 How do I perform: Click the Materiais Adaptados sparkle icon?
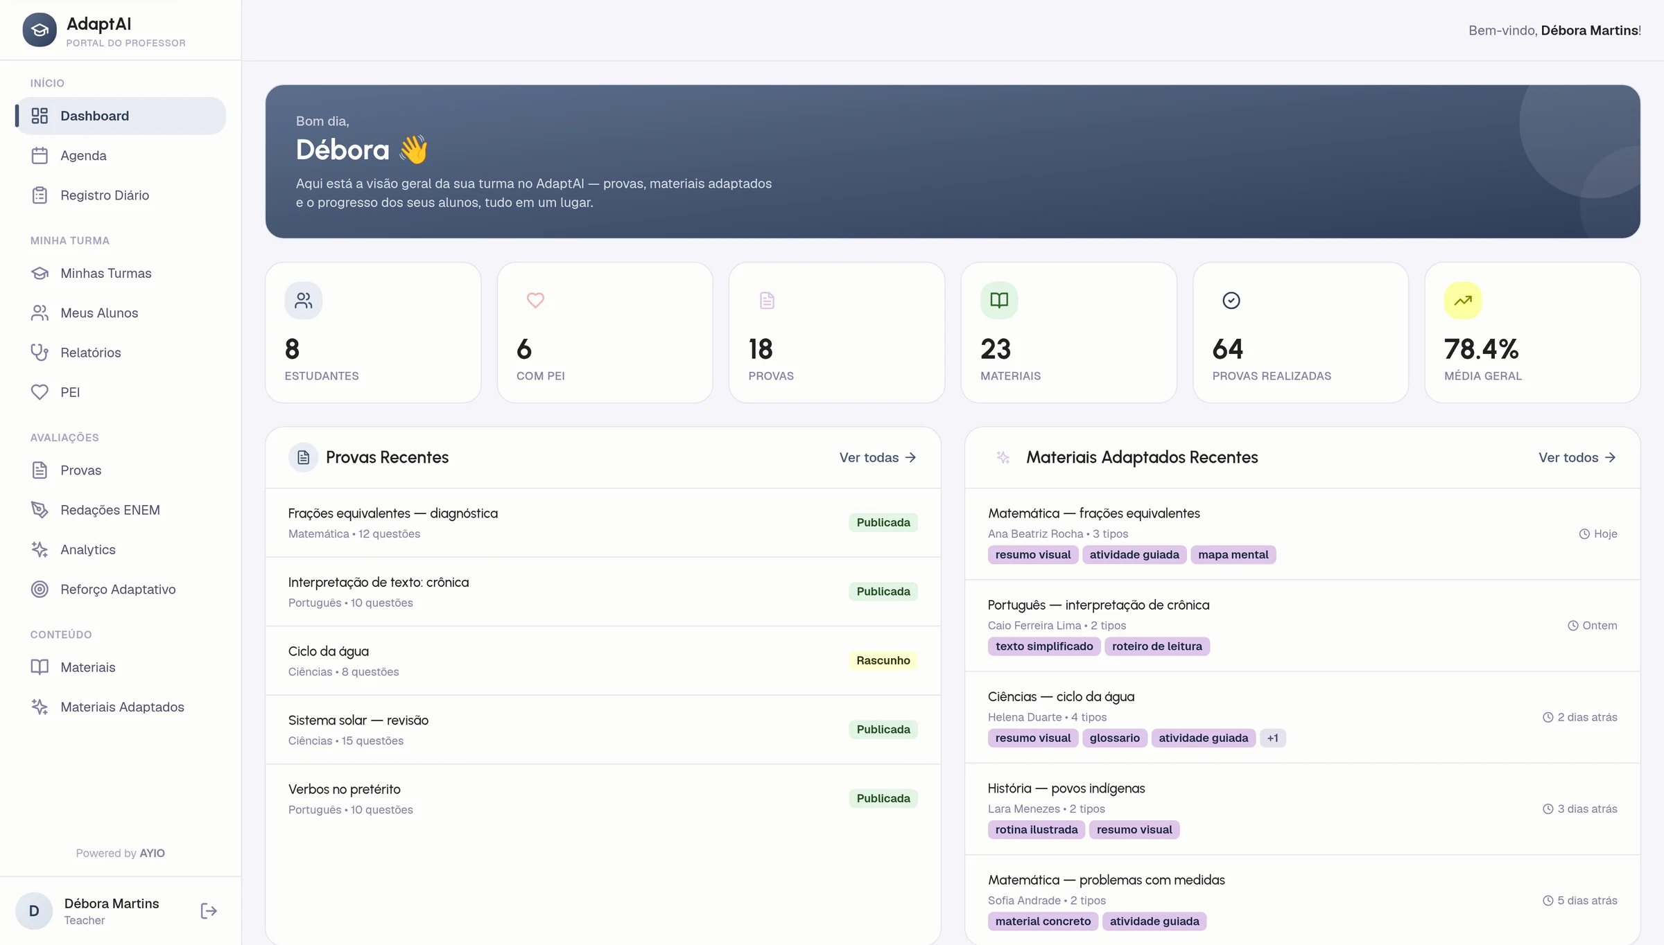[40, 707]
